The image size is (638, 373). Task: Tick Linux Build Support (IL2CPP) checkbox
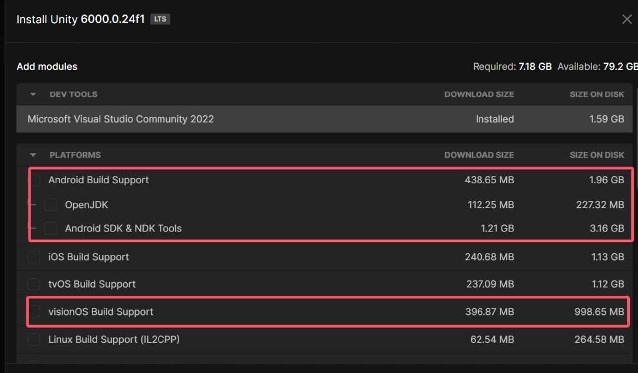click(x=34, y=340)
